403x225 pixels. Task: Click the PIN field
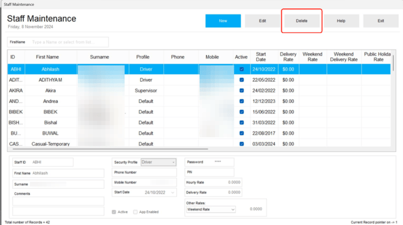(210, 172)
